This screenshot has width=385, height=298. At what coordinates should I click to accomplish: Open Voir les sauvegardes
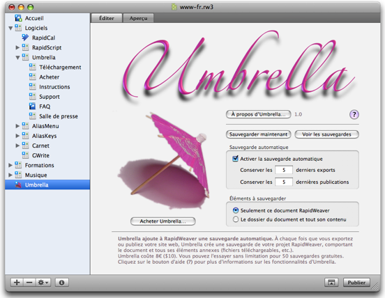click(326, 134)
